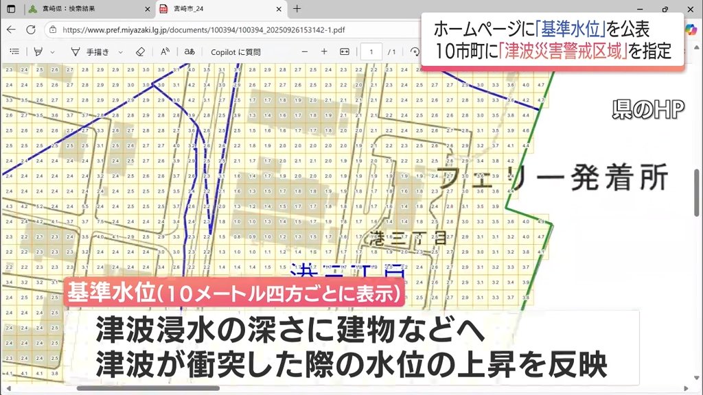Activate the 手描き draw tool
Screen dimensions: 703x395
tap(89, 51)
